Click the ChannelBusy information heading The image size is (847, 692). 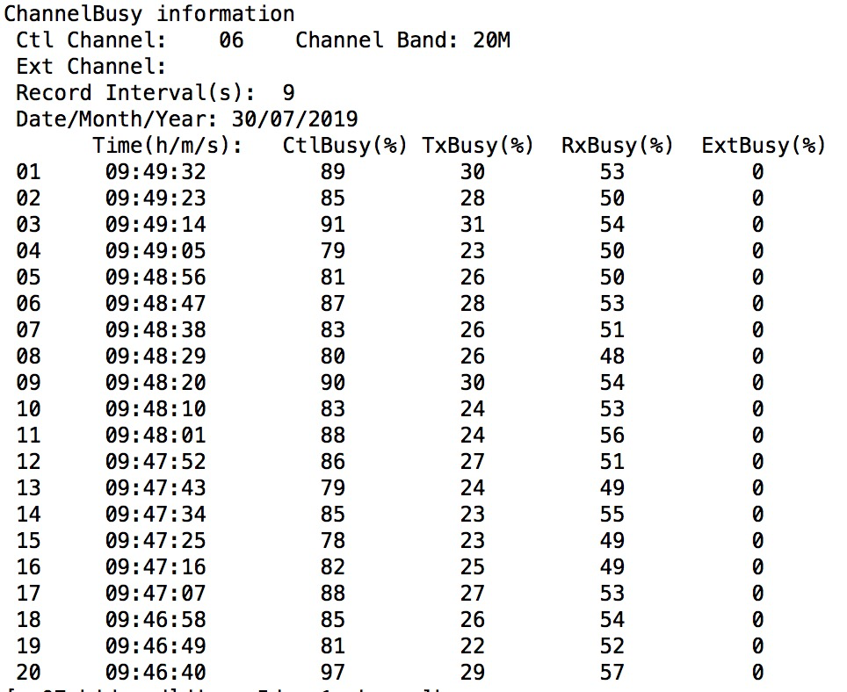pos(149,14)
